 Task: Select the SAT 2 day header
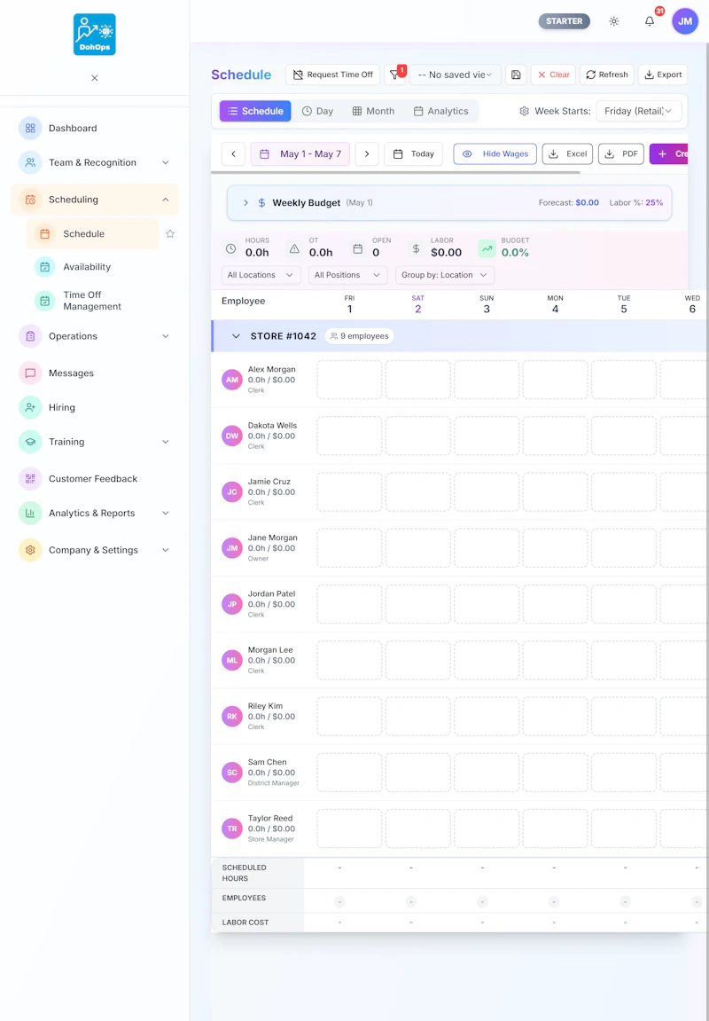(x=417, y=304)
